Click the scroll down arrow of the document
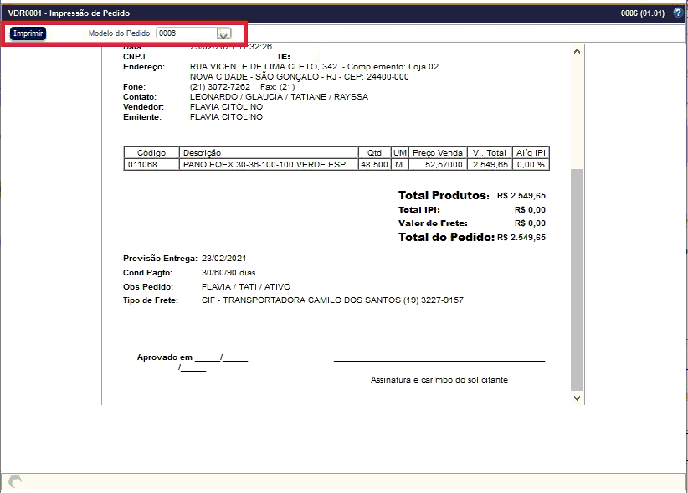Viewport: 688px width, 493px height. [577, 398]
